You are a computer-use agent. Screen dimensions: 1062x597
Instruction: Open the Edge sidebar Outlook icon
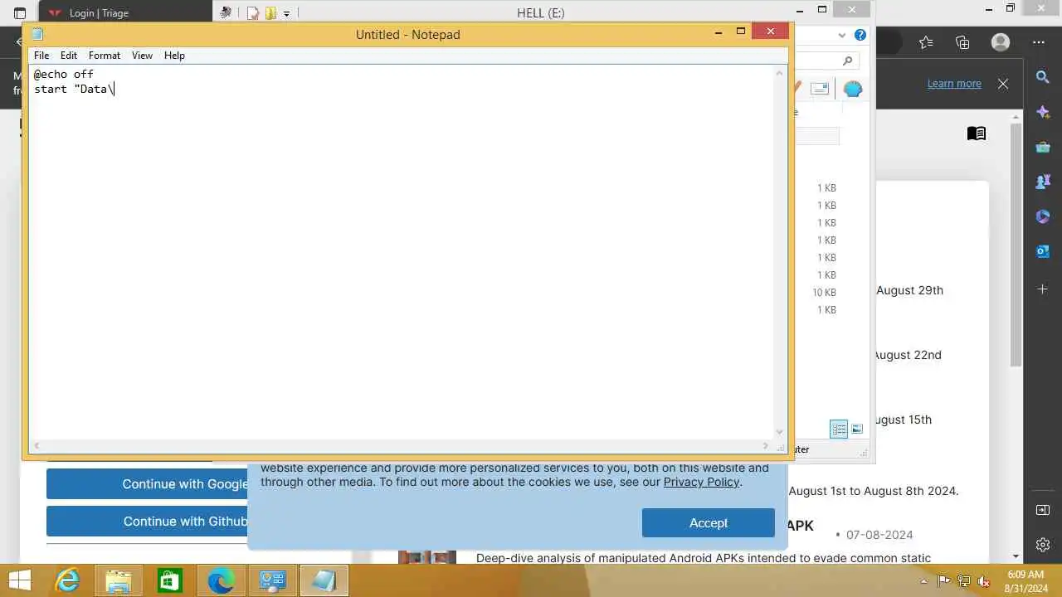coord(1043,251)
